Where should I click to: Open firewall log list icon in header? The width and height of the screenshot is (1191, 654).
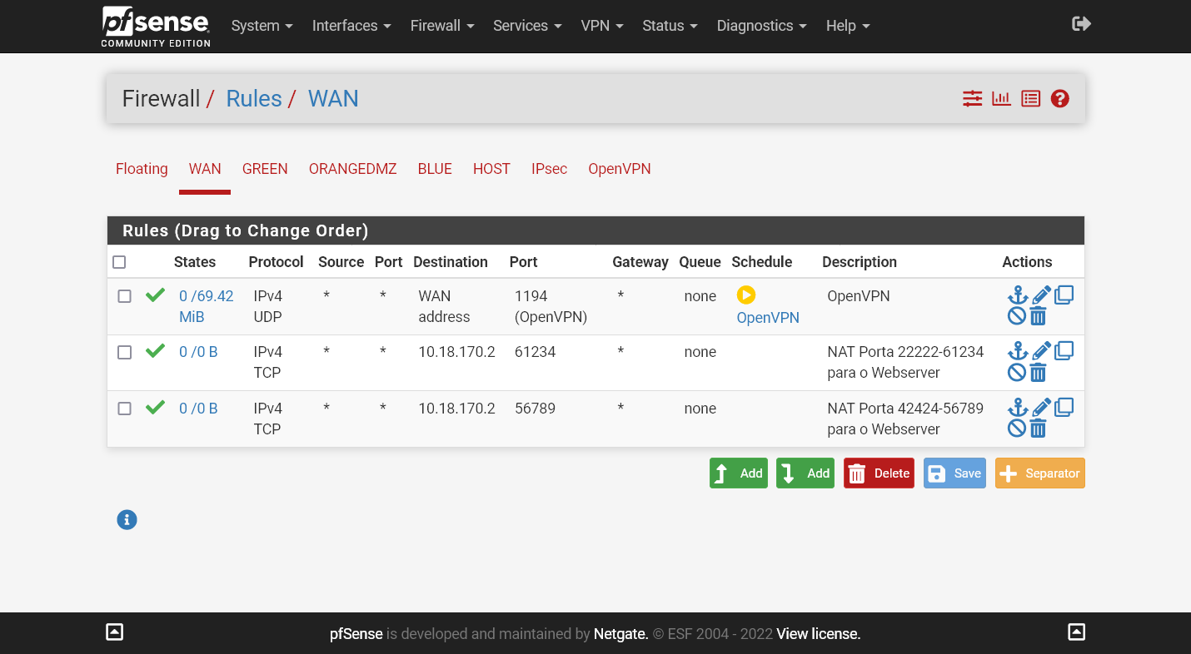point(1031,99)
